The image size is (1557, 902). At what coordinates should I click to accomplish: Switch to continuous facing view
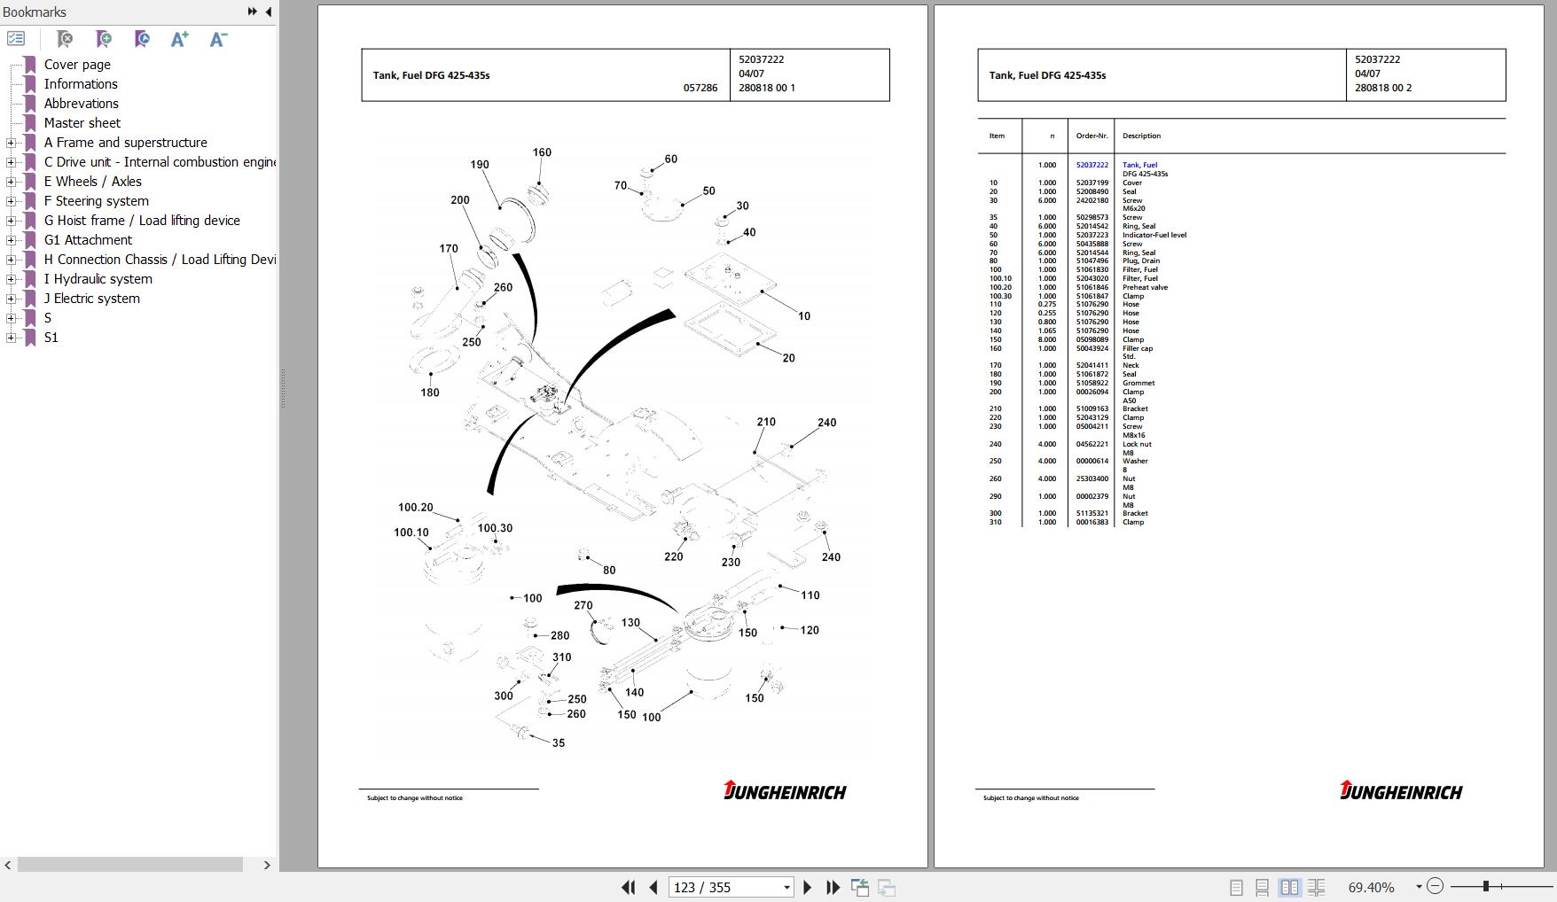coord(1316,887)
